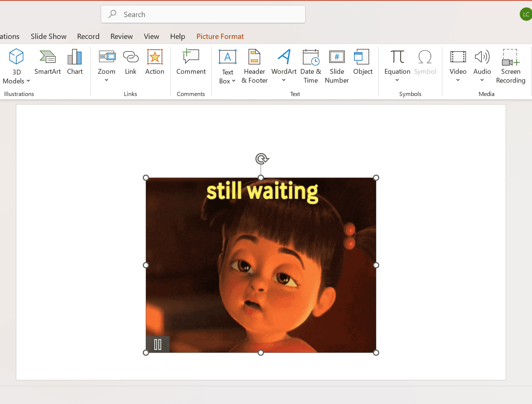532x404 pixels.
Task: Click the Zoom links icon
Action: pos(107,57)
